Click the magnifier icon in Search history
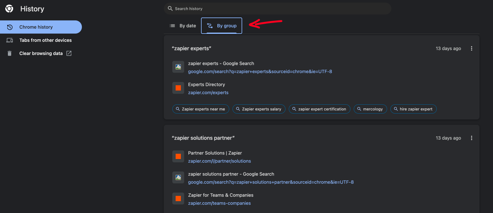This screenshot has width=493, height=213. [x=170, y=9]
